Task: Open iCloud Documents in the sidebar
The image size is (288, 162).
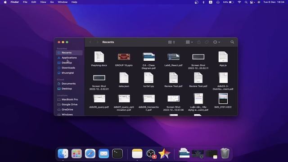Action: coord(69,84)
